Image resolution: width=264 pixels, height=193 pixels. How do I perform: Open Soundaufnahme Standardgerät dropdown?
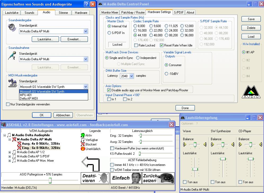pos(86,59)
